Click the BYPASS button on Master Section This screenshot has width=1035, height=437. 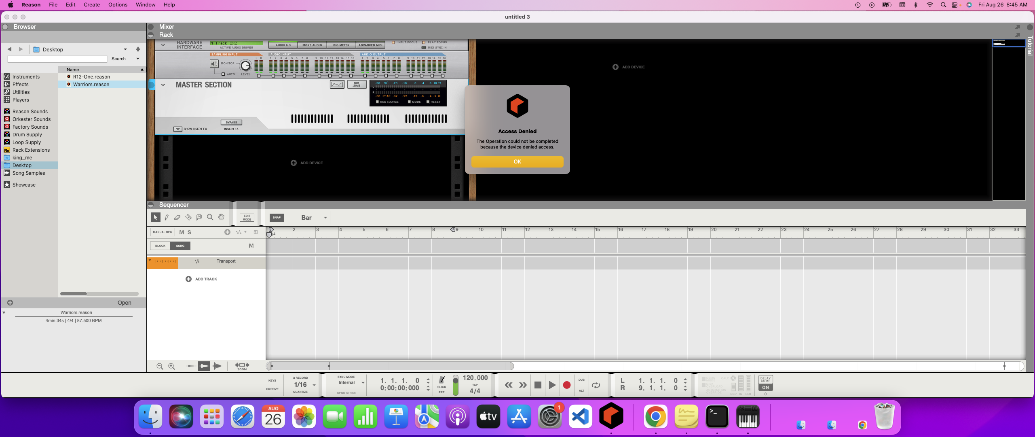(231, 123)
